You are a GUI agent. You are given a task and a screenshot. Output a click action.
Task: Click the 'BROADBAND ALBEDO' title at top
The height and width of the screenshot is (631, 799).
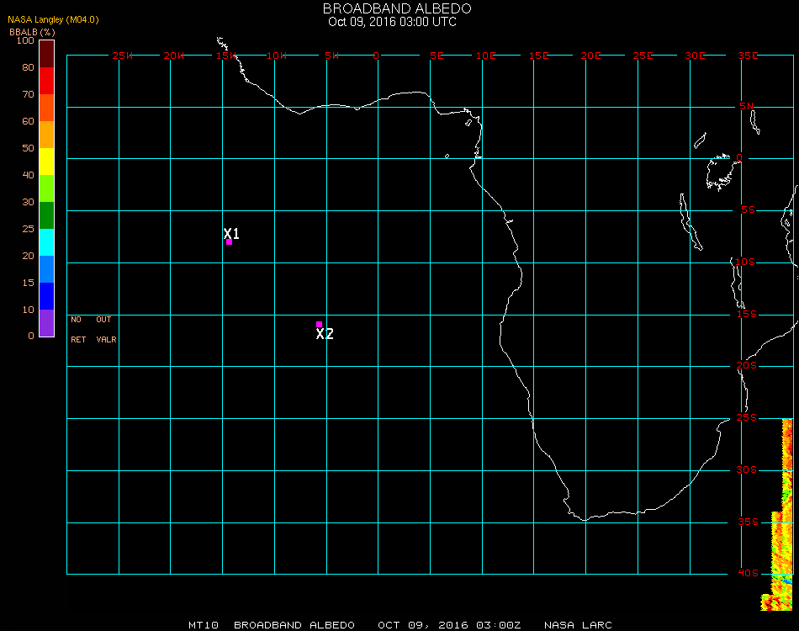click(x=397, y=8)
